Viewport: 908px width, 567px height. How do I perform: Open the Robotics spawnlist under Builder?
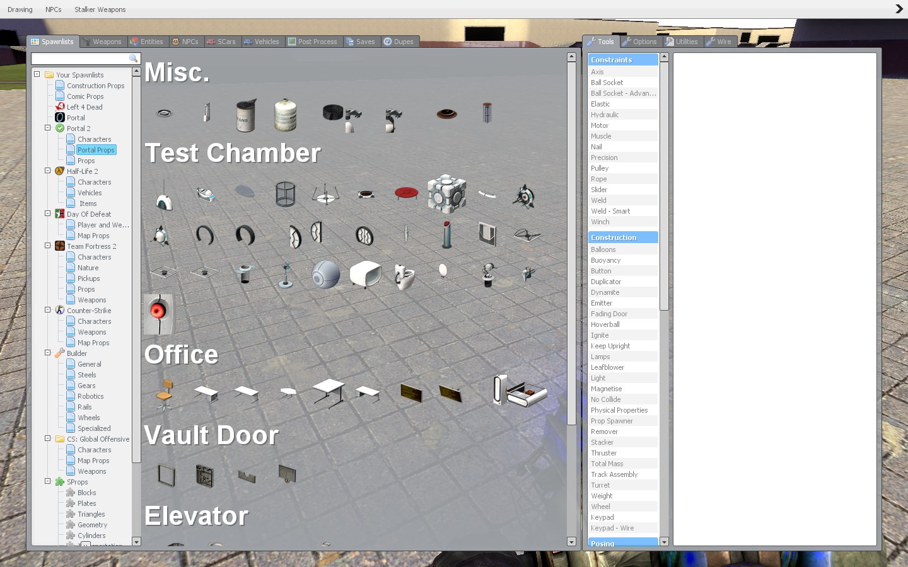click(x=91, y=396)
